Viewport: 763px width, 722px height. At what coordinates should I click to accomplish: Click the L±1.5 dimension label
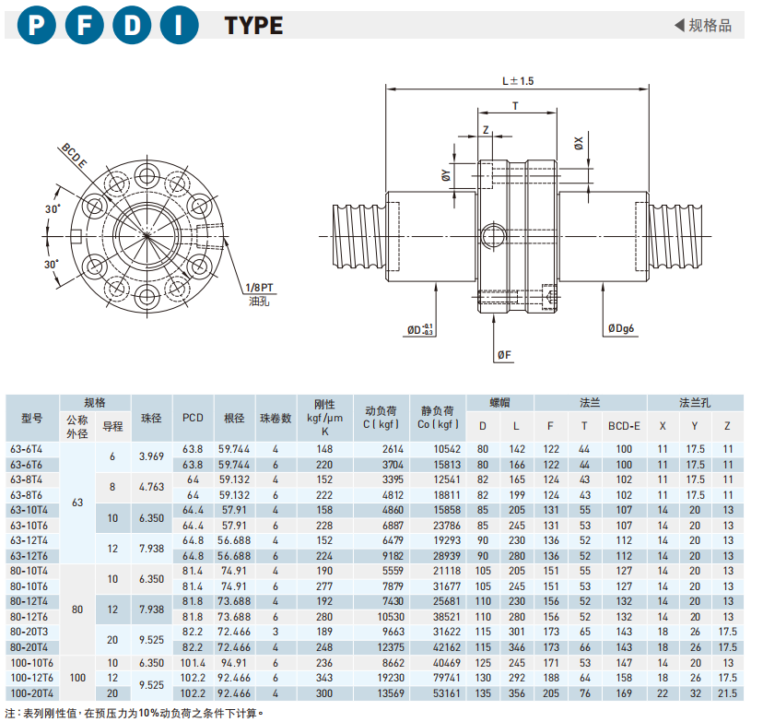coord(517,81)
